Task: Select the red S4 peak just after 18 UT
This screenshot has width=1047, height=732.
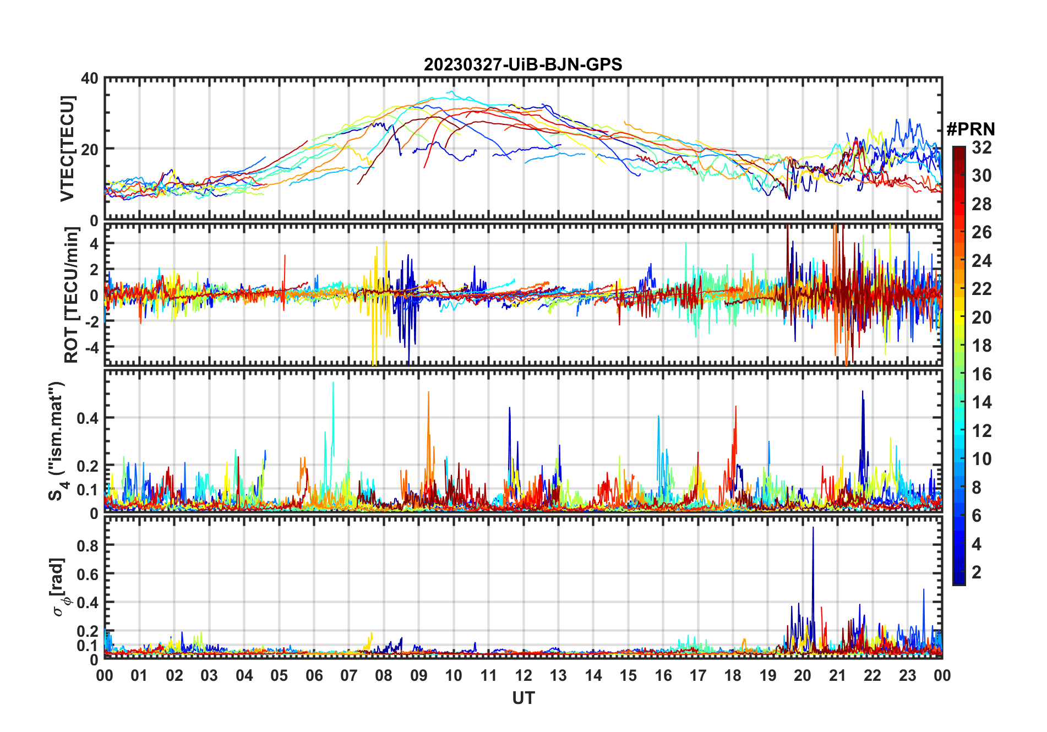Action: (735, 408)
